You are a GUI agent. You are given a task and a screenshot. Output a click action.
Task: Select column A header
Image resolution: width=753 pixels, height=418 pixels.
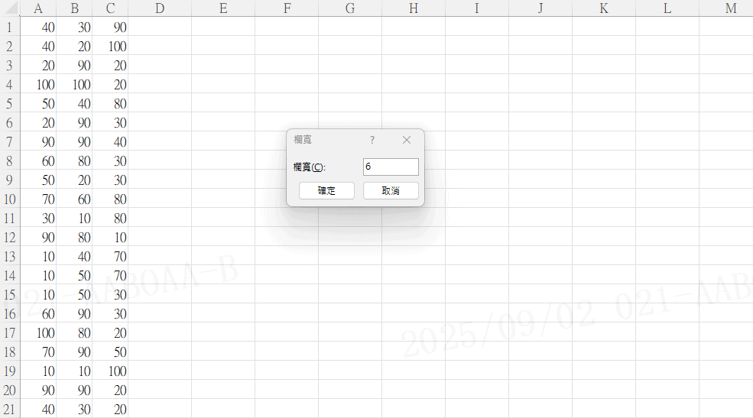click(38, 8)
